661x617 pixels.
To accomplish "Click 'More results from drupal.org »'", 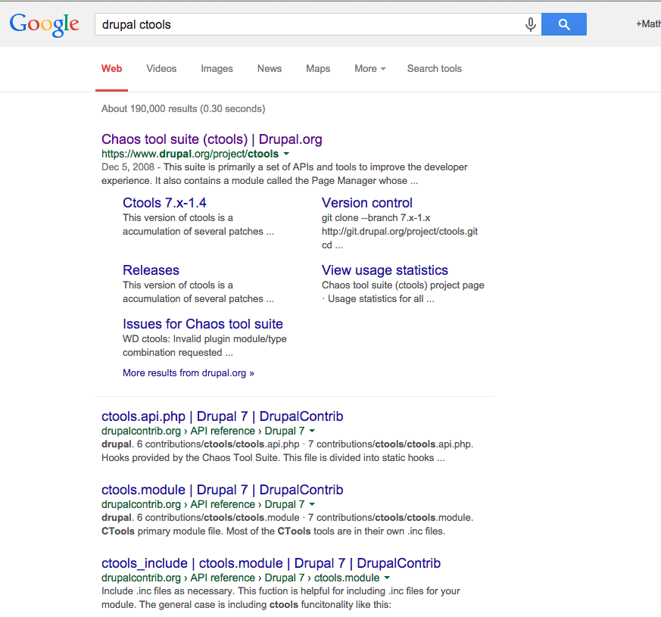I will tap(189, 373).
